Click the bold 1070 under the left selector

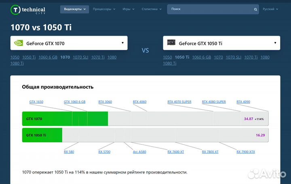65,57
